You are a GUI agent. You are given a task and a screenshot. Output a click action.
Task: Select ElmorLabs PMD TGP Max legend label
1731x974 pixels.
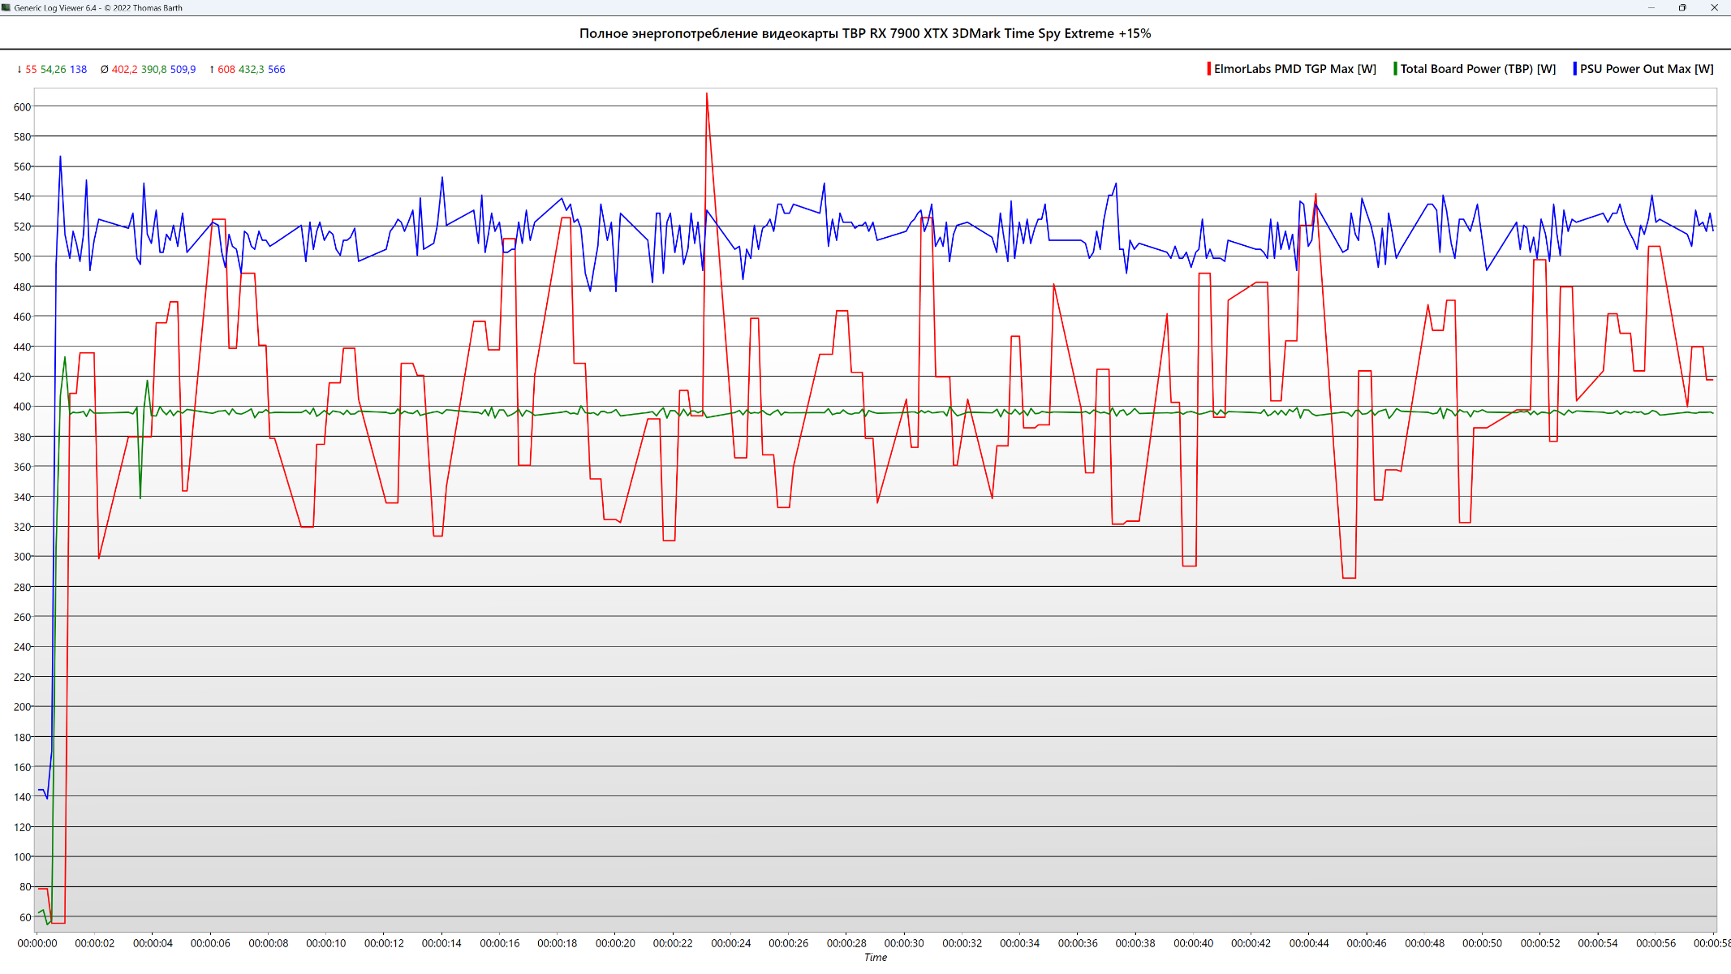[1294, 69]
